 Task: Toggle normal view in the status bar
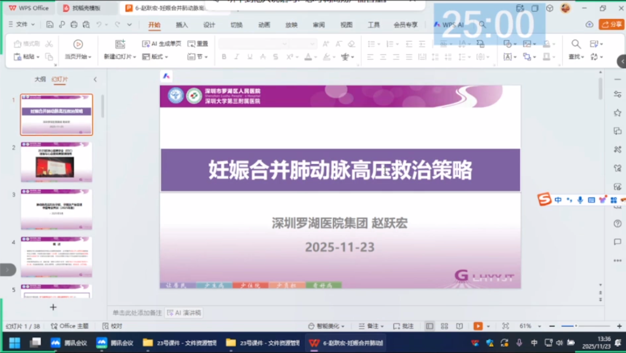coord(429,326)
